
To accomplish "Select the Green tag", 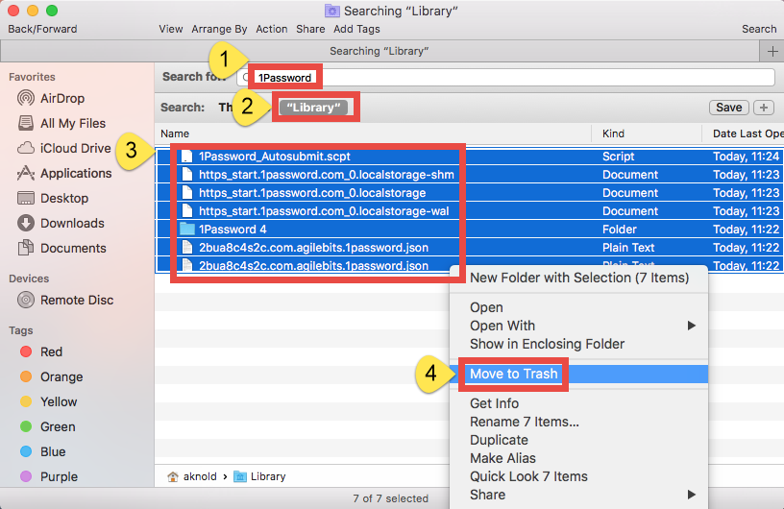I will click(47, 427).
